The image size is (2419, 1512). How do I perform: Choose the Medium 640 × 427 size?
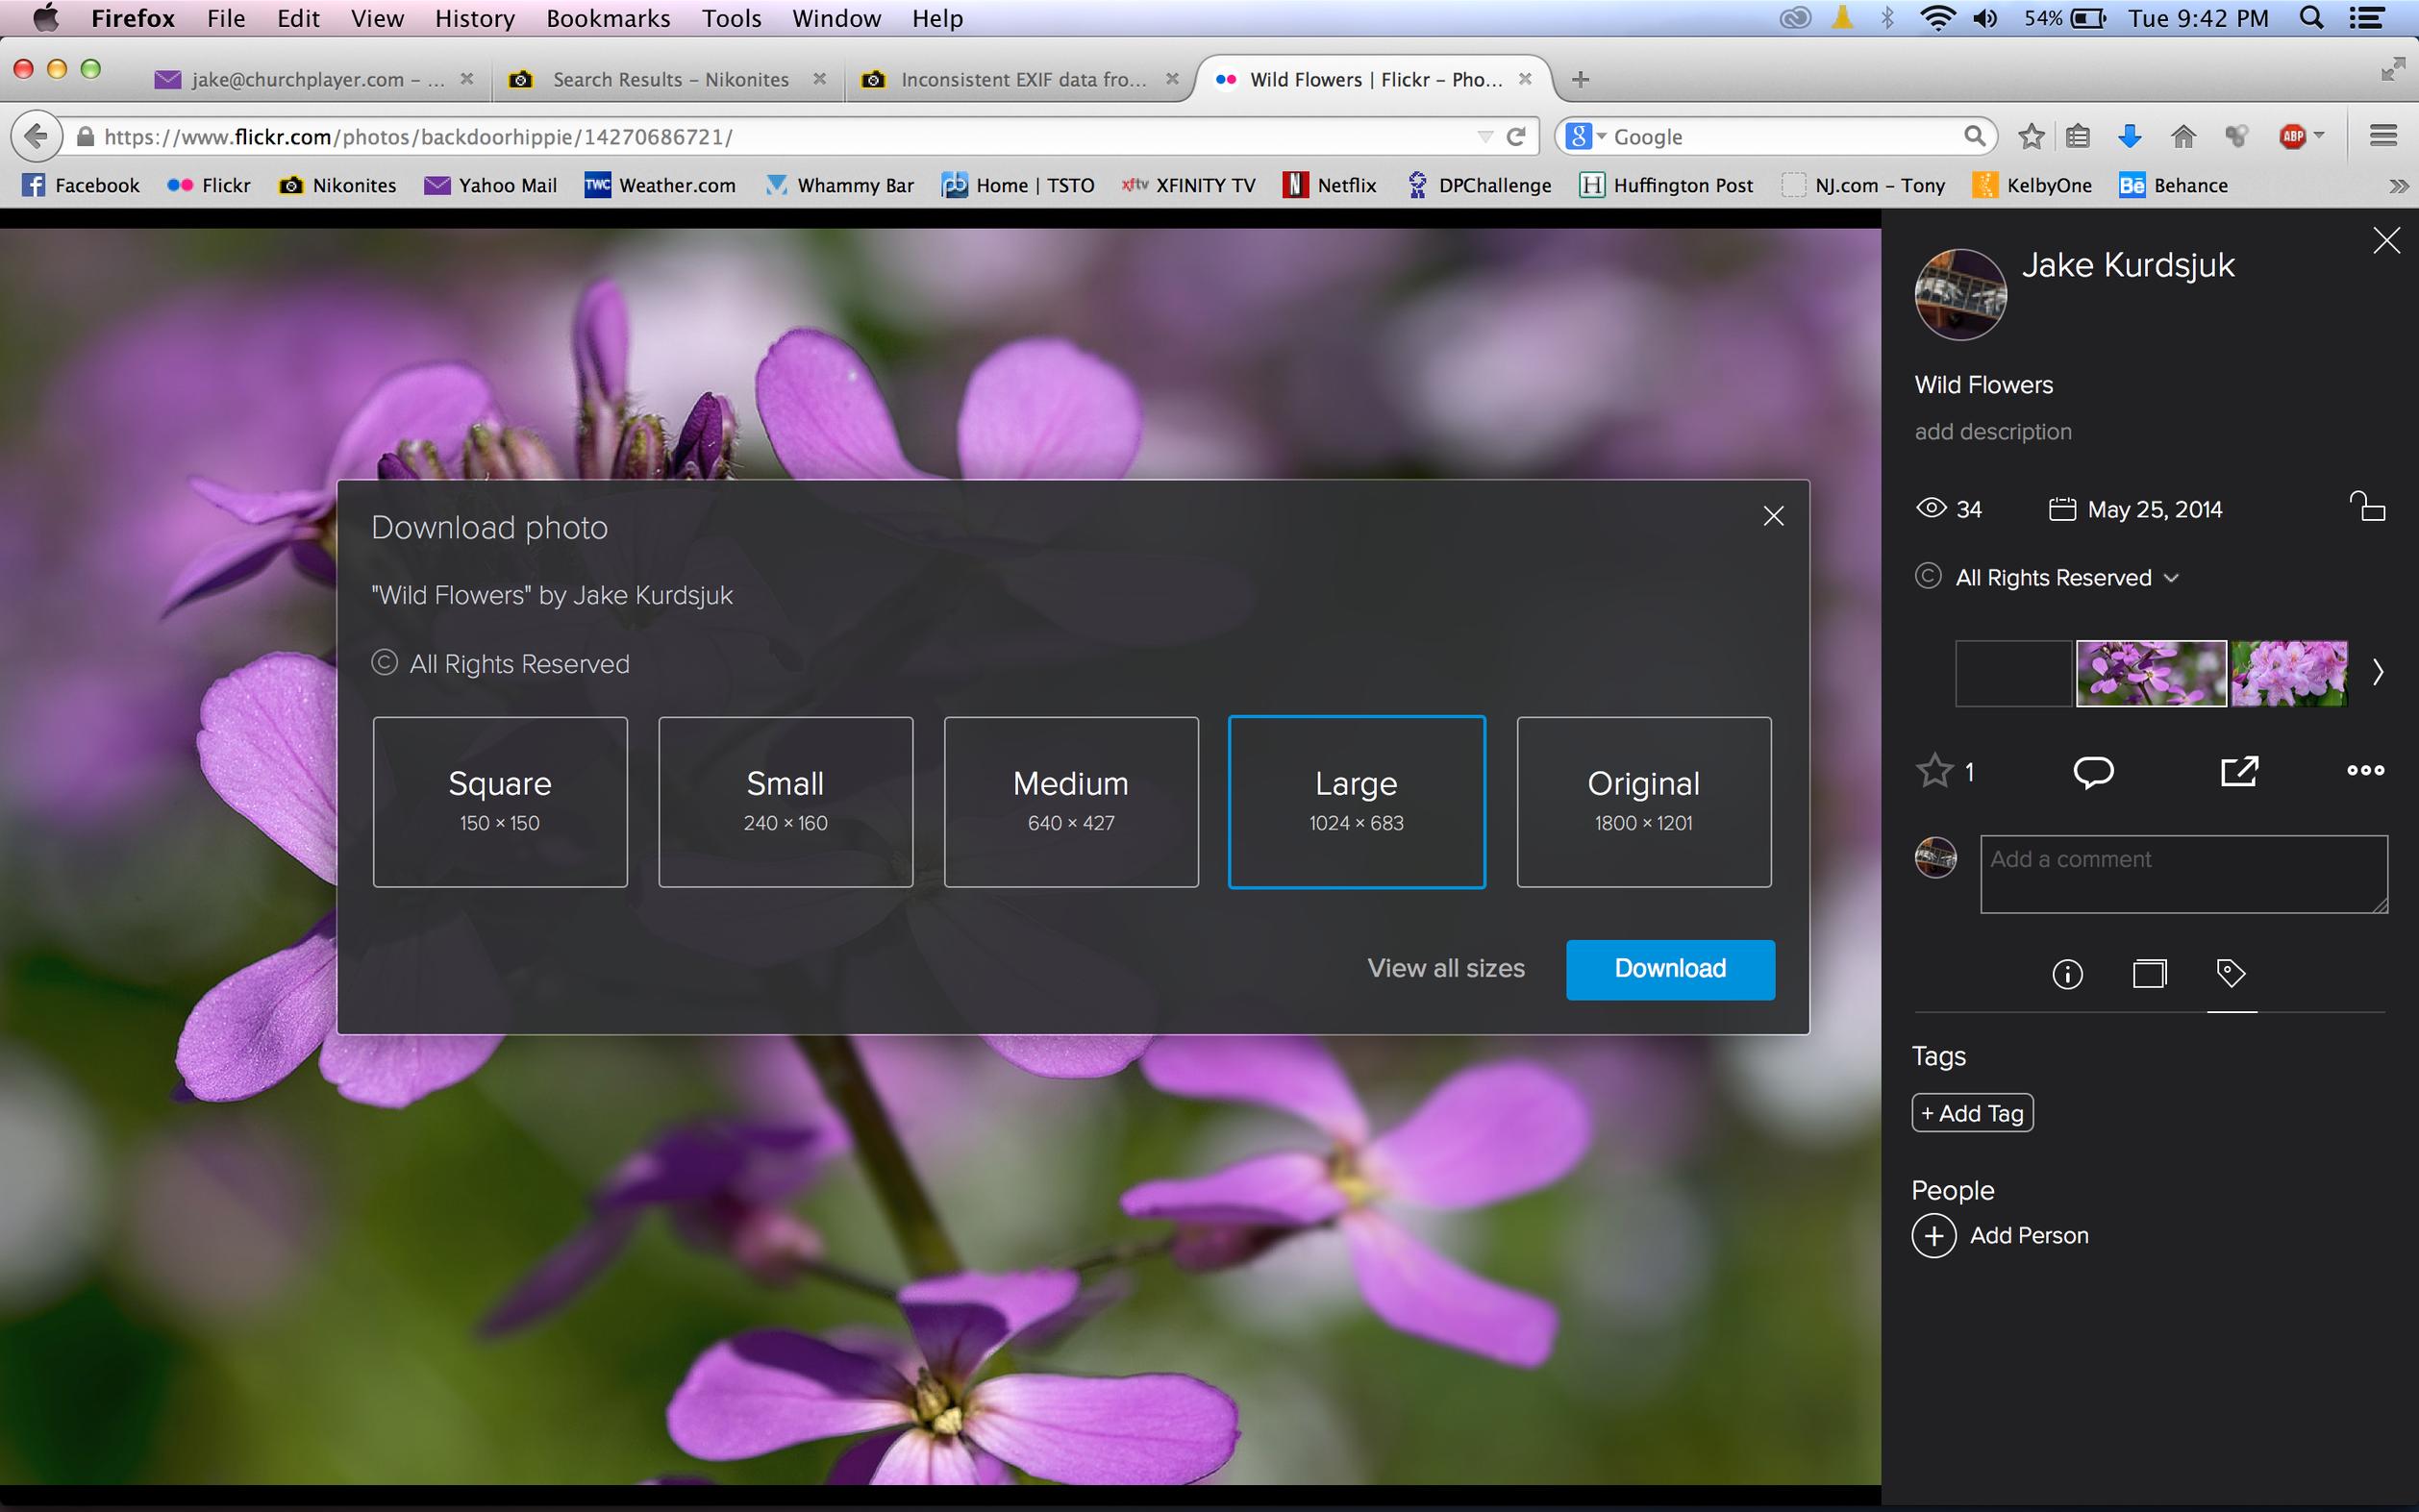(x=1070, y=801)
